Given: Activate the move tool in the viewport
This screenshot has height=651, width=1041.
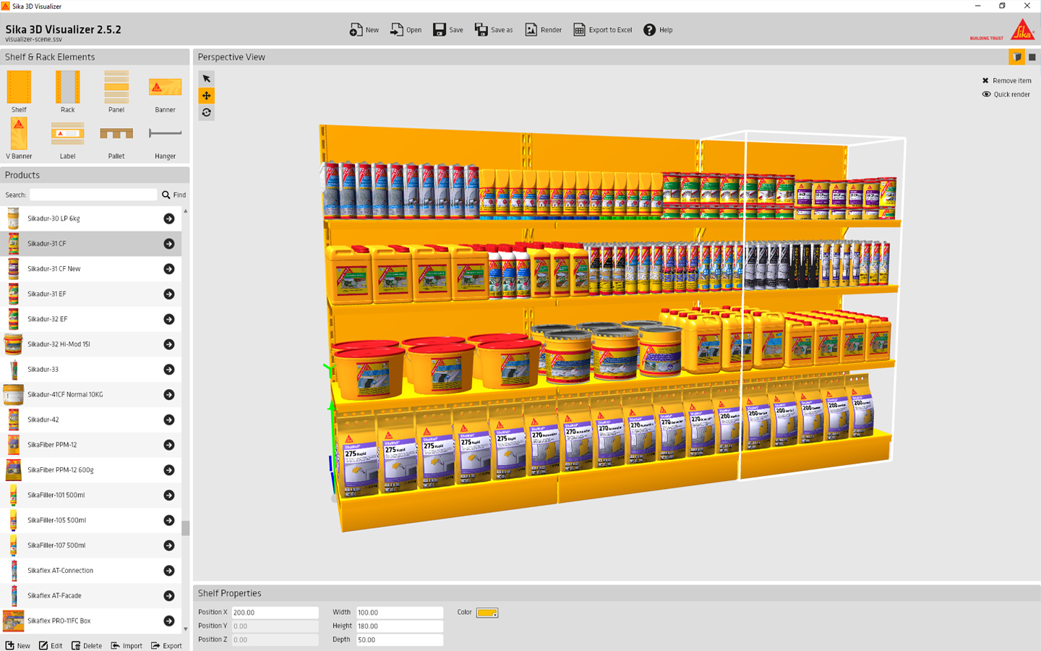Looking at the screenshot, I should coord(207,95).
